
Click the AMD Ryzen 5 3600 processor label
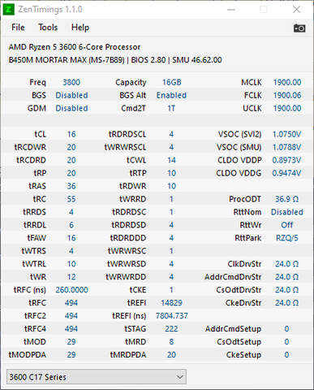coord(75,47)
